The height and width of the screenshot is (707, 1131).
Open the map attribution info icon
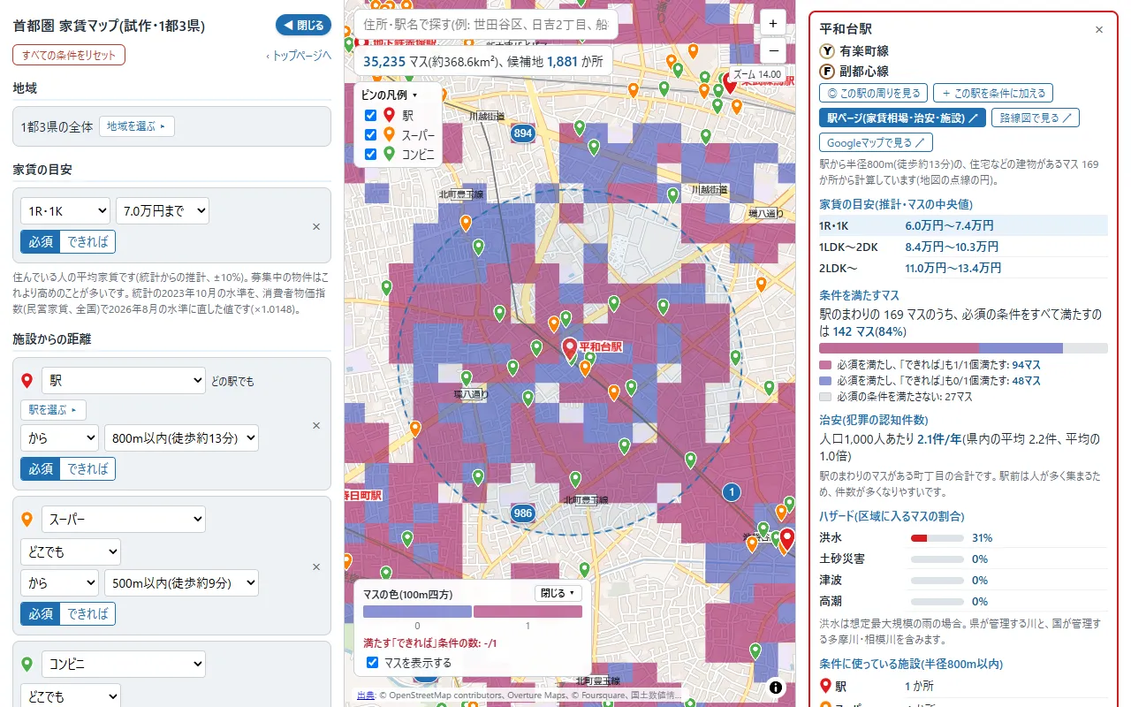[776, 688]
